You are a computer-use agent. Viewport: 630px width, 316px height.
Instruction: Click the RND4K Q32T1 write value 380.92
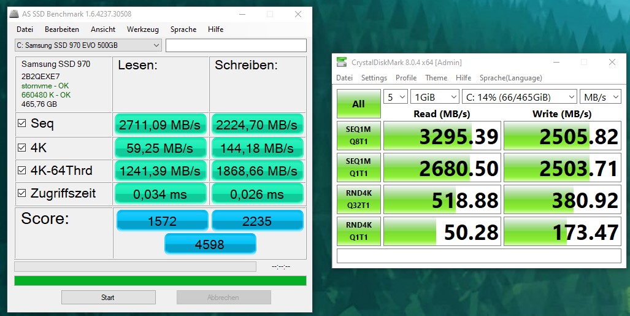[x=563, y=199]
